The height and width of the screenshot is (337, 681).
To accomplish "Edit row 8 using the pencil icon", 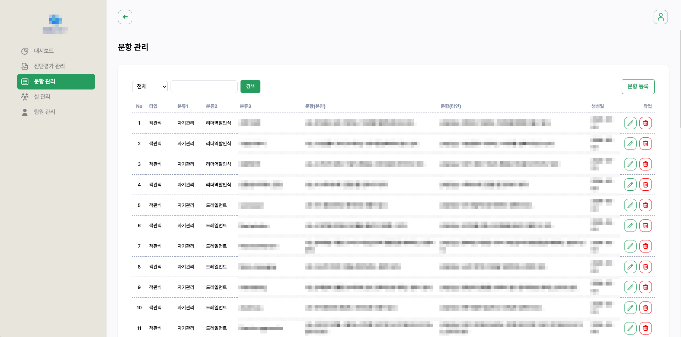I will click(x=630, y=267).
